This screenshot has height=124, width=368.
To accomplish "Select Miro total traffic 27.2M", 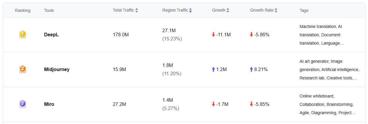I will click(119, 104).
